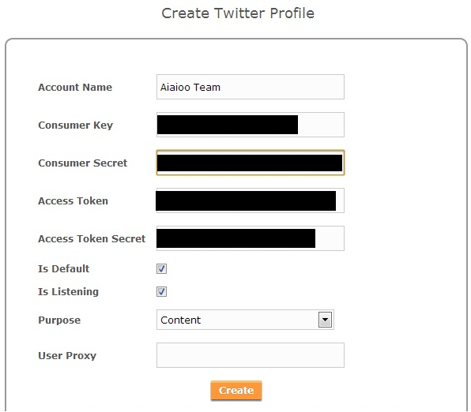This screenshot has width=471, height=412.
Task: Click the Account Name label
Action: click(x=75, y=88)
